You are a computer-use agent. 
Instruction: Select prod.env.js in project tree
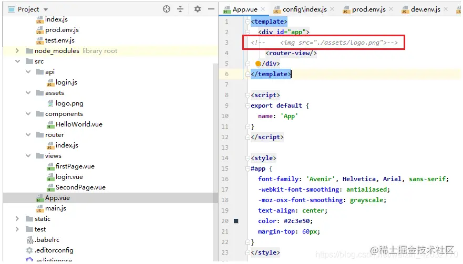[61, 30]
